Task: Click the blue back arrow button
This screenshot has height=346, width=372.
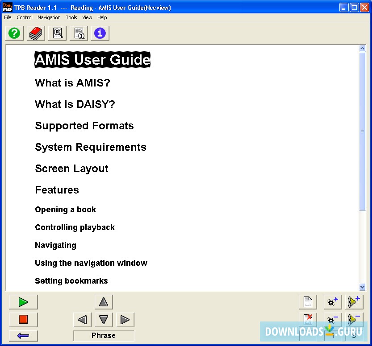Action: pos(23,336)
